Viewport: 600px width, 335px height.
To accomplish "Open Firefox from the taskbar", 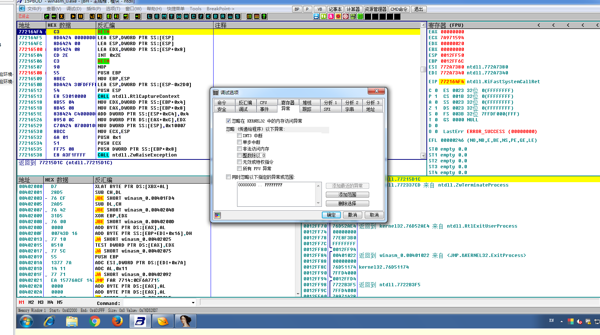I will point(117,321).
